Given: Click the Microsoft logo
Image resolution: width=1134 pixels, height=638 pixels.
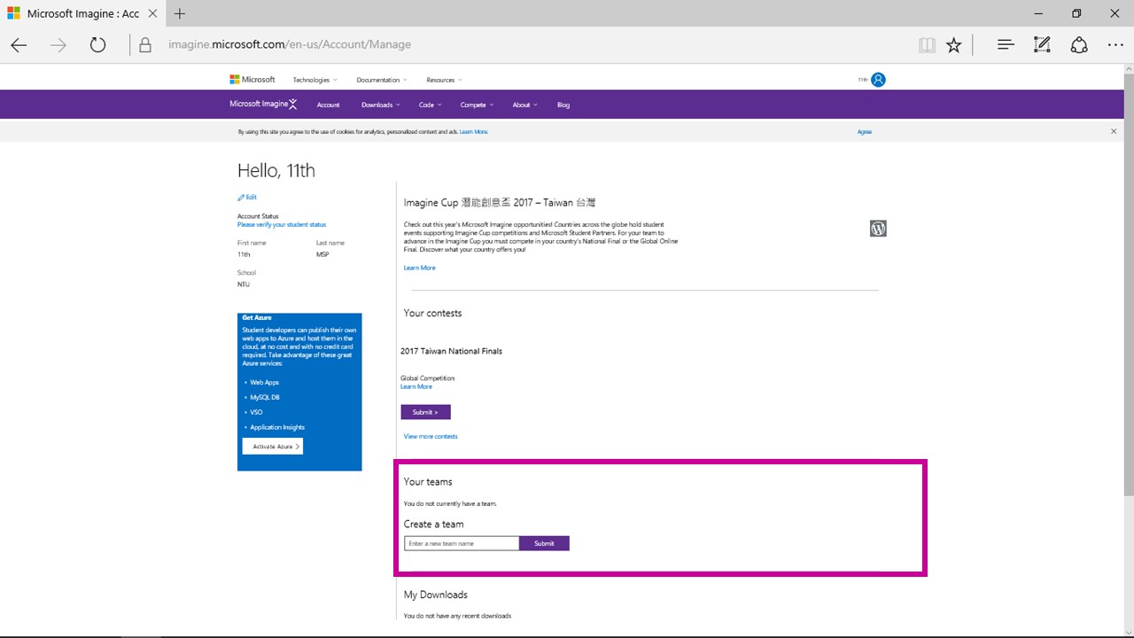Looking at the screenshot, I should 252,80.
